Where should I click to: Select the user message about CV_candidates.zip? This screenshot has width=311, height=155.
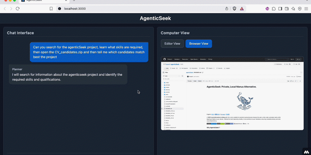pyautogui.click(x=89, y=52)
